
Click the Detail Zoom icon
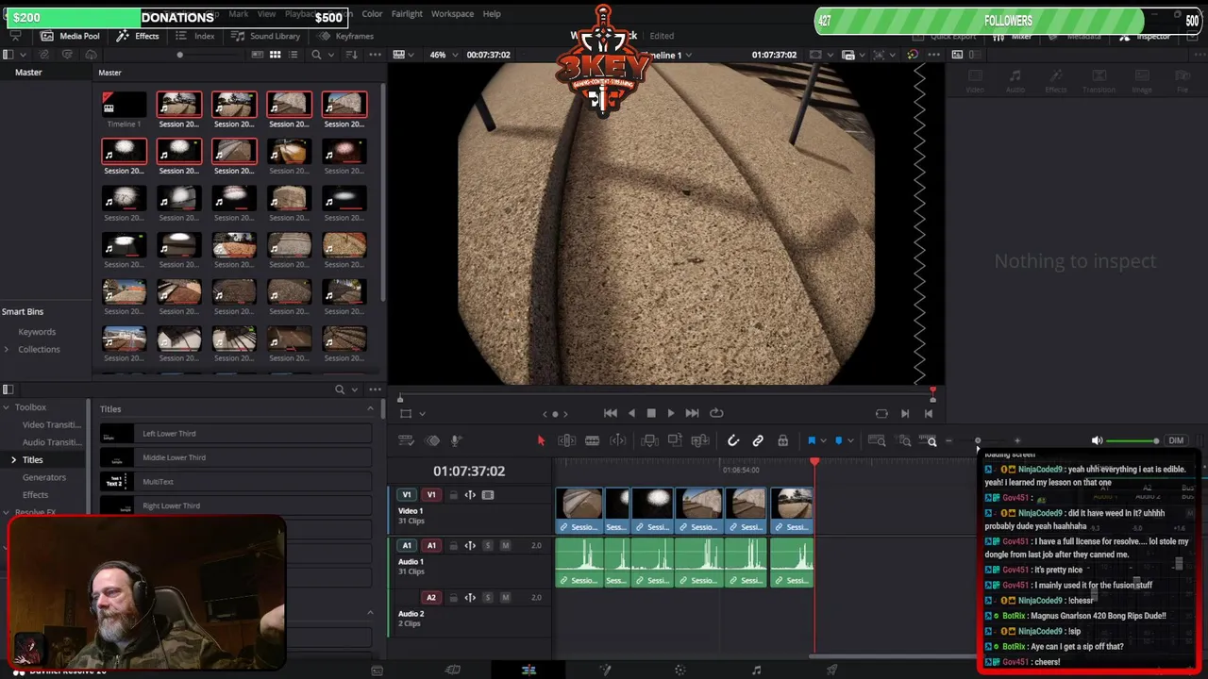pyautogui.click(x=904, y=440)
